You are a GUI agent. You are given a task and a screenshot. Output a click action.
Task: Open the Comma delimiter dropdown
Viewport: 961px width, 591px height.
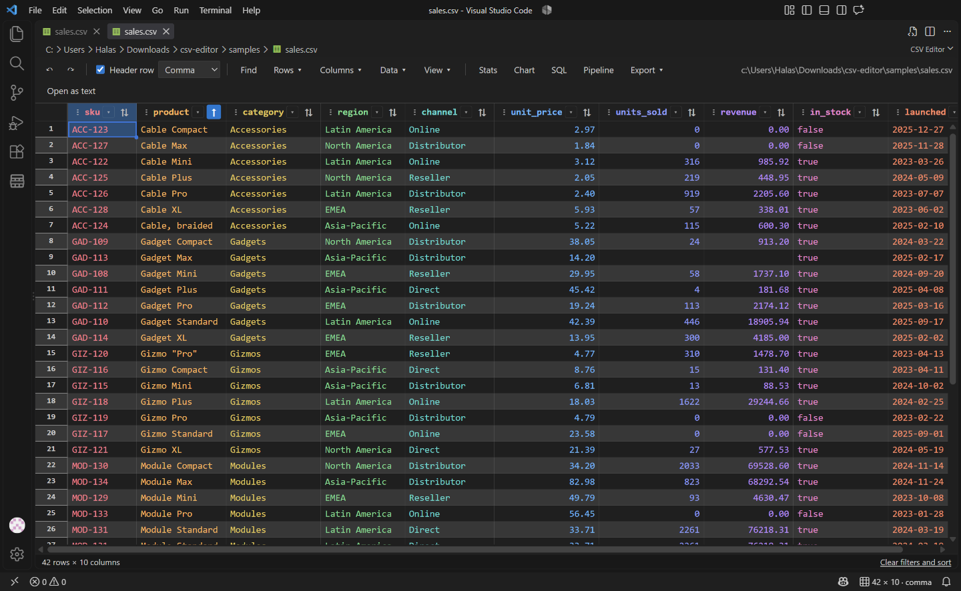point(189,70)
